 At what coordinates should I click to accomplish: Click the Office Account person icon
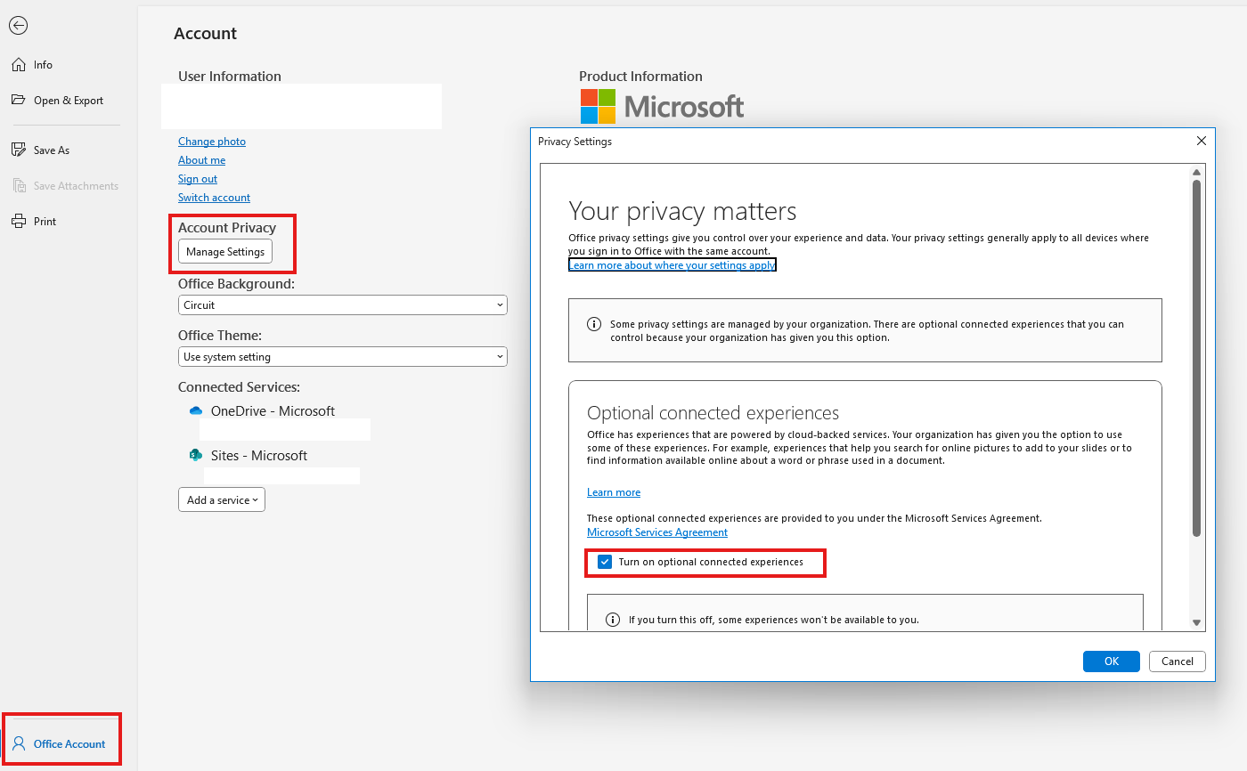(19, 743)
